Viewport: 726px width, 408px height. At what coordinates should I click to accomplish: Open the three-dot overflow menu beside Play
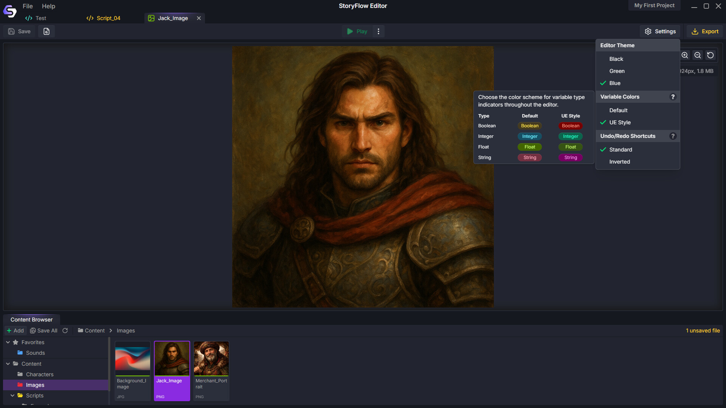379,31
